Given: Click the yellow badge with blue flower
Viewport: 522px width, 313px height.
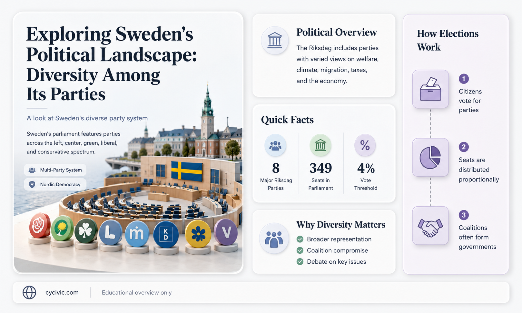Looking at the screenshot, I should tap(198, 234).
